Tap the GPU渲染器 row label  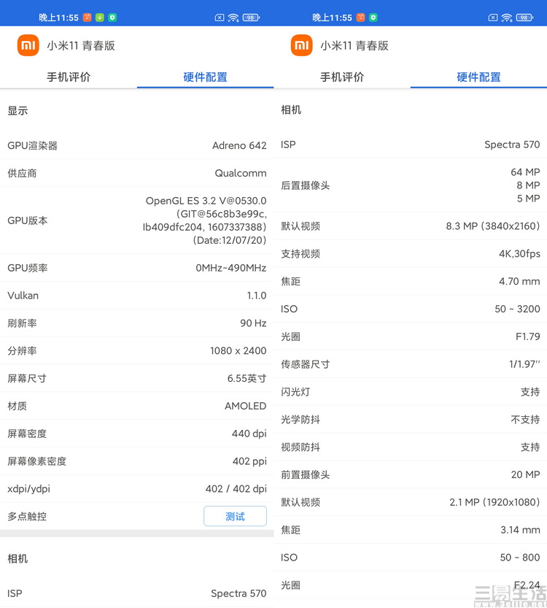click(33, 145)
